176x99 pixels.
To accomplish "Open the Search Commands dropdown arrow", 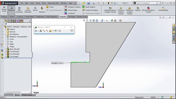I will point(159,3).
